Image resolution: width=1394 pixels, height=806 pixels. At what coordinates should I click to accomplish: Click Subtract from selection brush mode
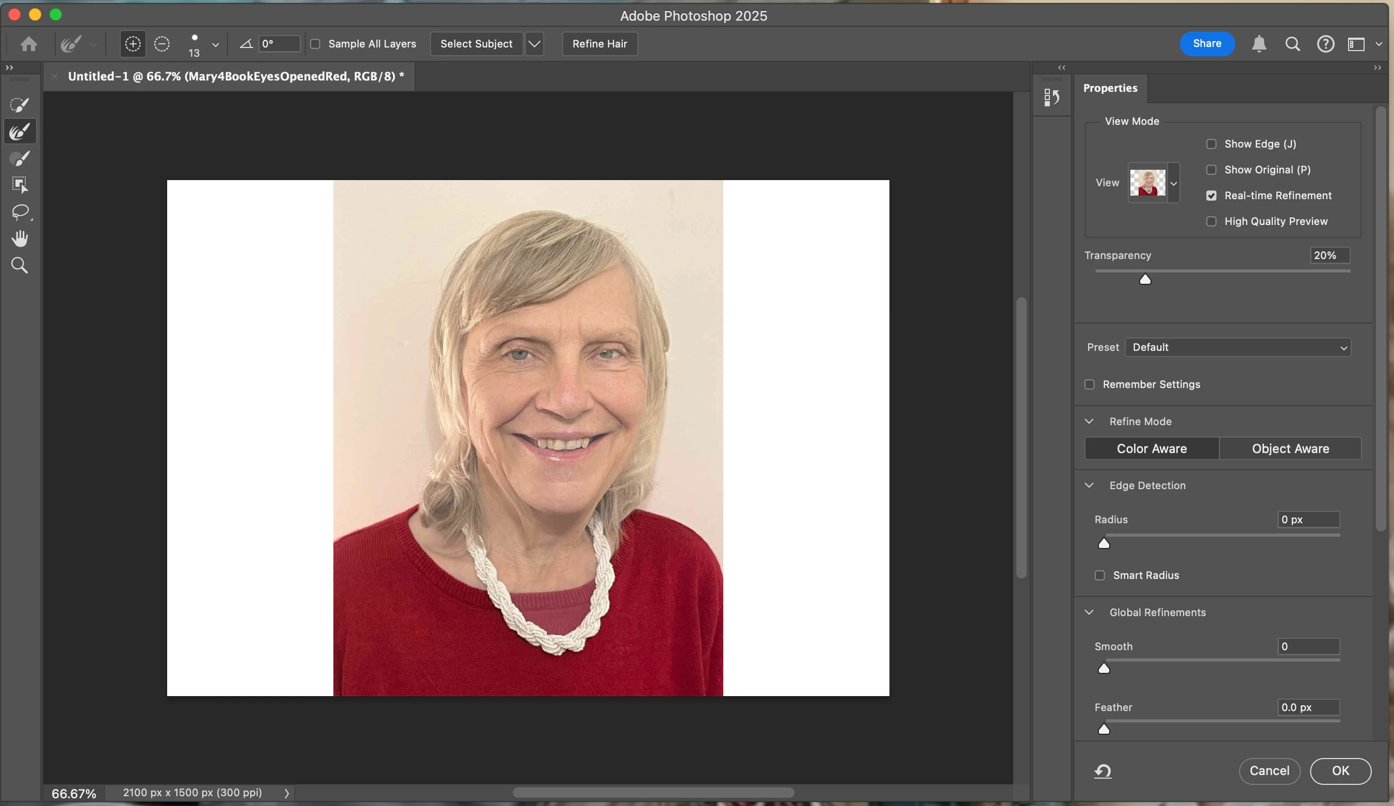coord(161,44)
